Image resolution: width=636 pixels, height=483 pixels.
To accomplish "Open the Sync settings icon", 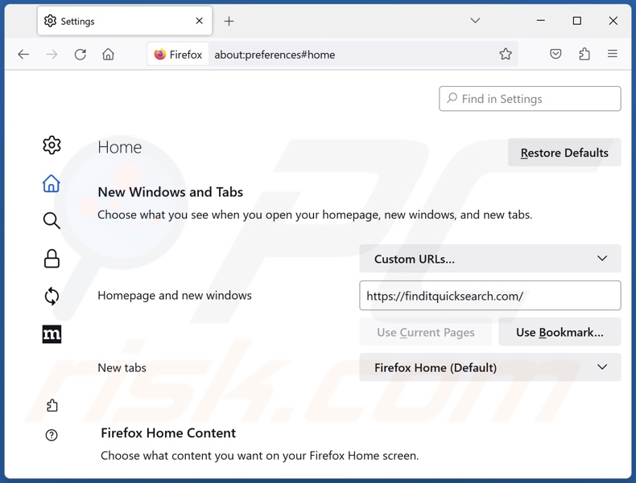I will [x=52, y=296].
